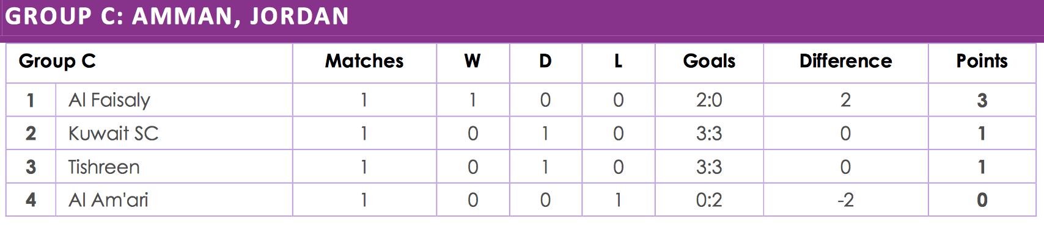Image resolution: width=1044 pixels, height=227 pixels.
Task: Click the Al Am'ari team name
Action: click(x=108, y=200)
